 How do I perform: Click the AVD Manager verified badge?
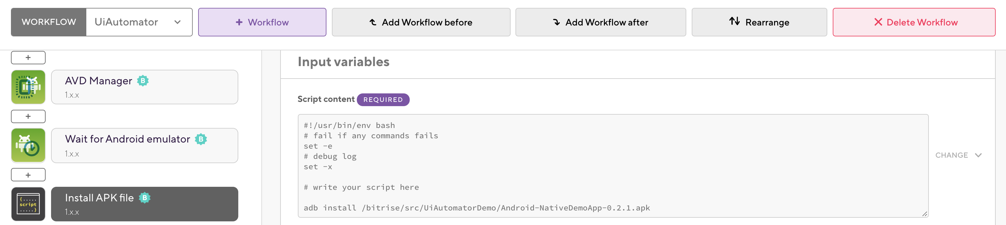tap(143, 81)
